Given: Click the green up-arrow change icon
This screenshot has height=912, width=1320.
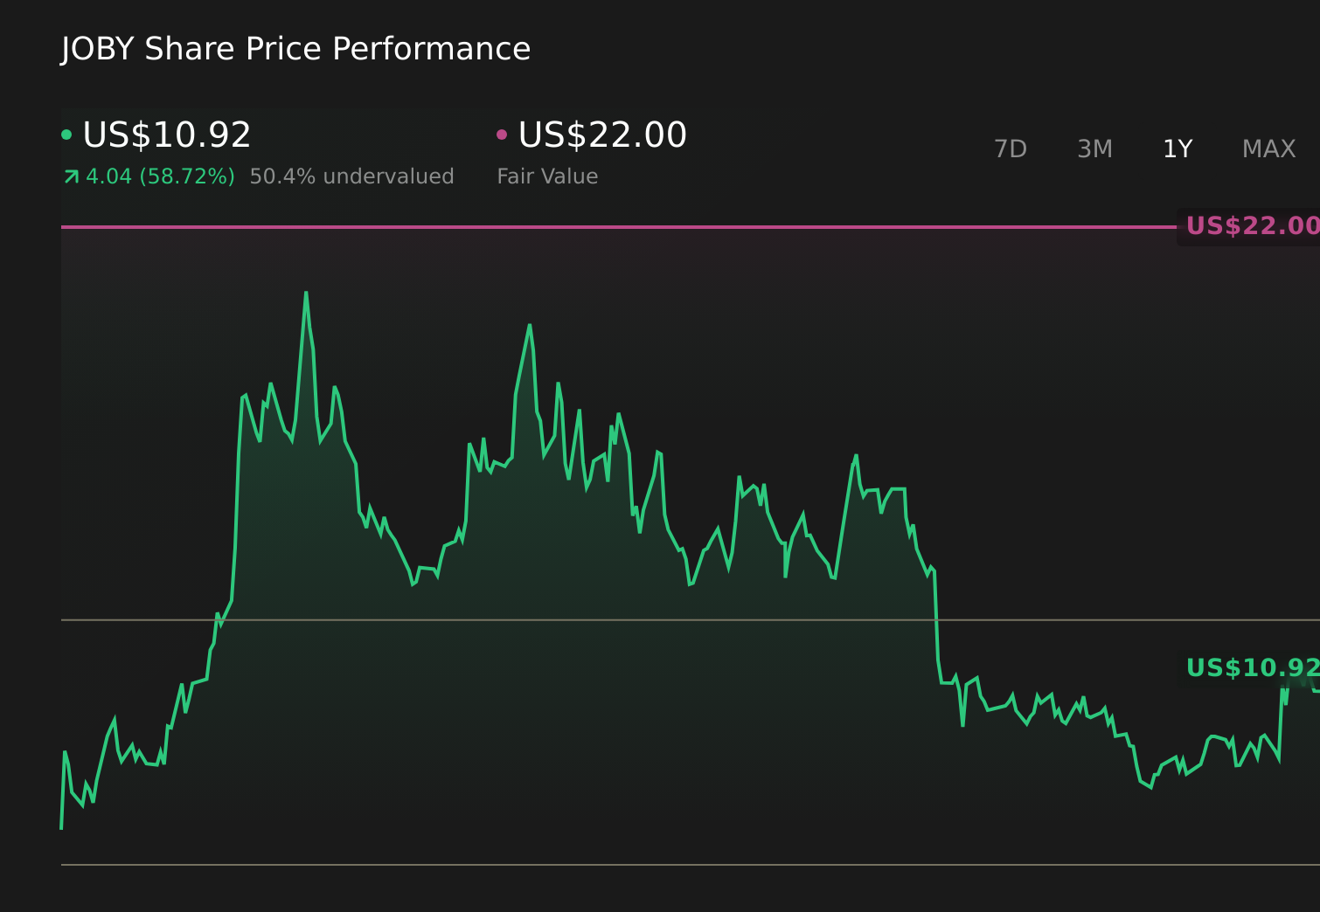Looking at the screenshot, I should pos(72,177).
